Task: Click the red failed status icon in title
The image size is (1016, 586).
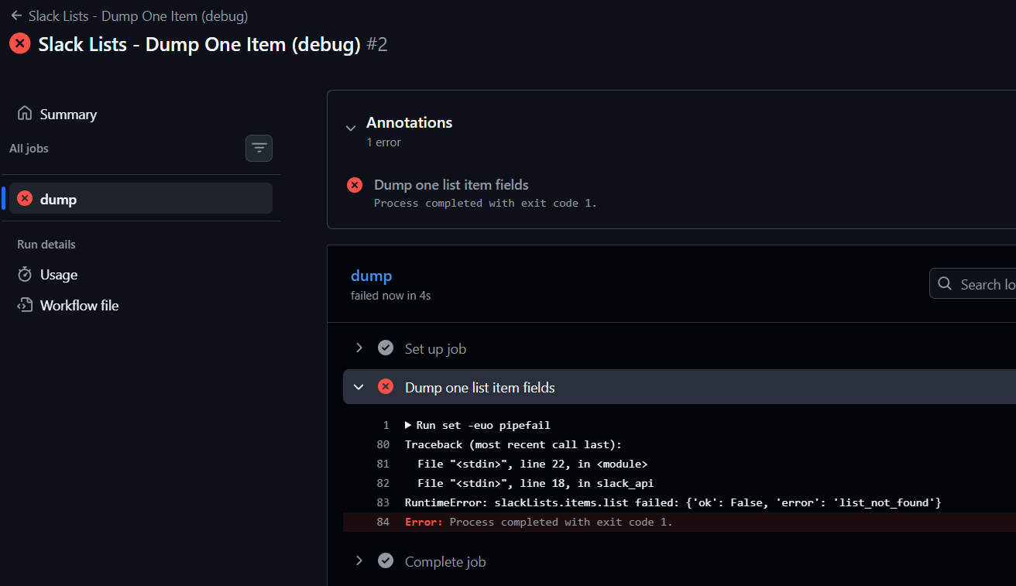Action: point(20,43)
